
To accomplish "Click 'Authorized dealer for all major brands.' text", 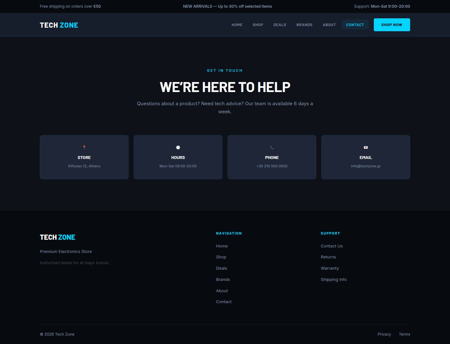I will click(75, 263).
